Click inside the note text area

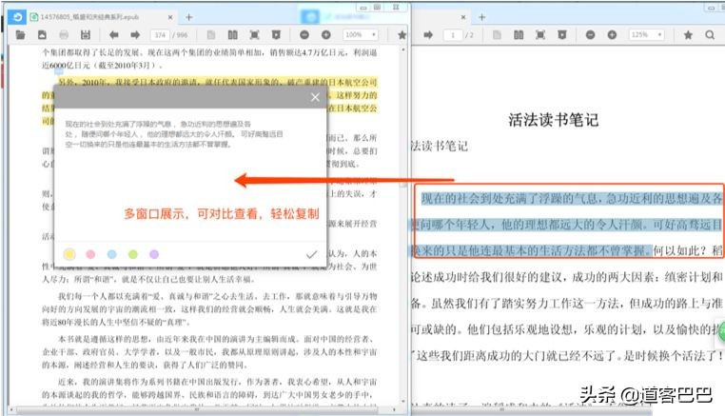pos(190,175)
